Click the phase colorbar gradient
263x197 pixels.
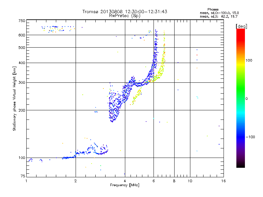coord(241,98)
